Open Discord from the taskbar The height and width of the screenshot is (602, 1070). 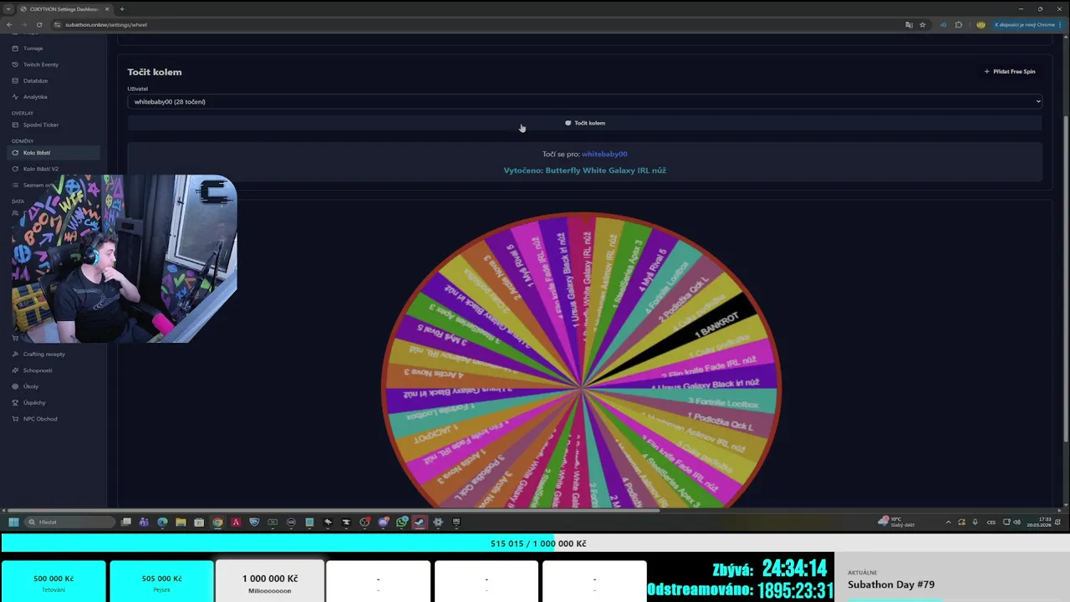[x=383, y=522]
